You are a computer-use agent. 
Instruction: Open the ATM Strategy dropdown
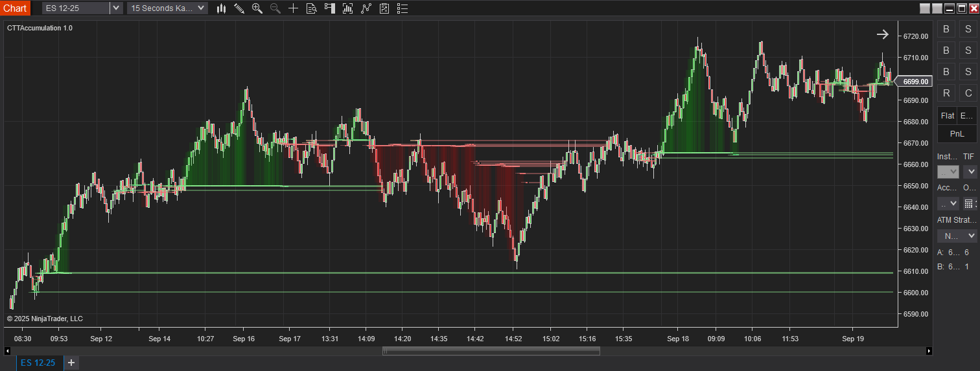[957, 236]
